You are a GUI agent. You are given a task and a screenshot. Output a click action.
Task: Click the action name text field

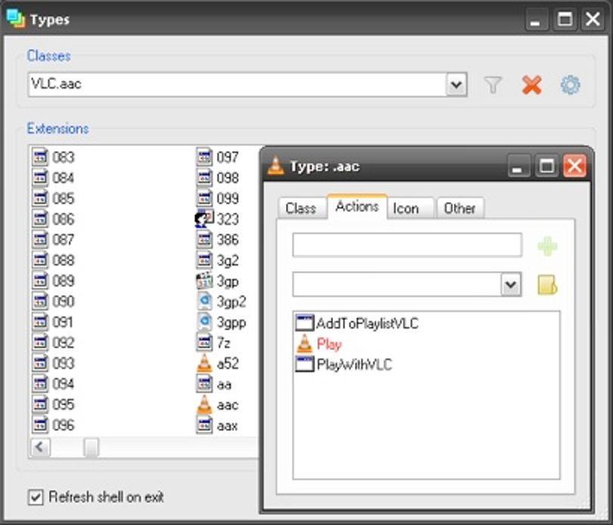(x=407, y=245)
